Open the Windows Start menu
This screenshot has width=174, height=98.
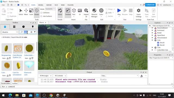(3, 95)
